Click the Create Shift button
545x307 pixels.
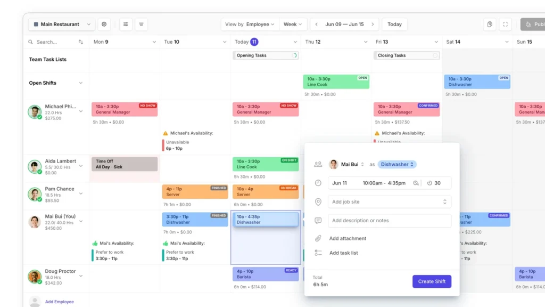(x=432, y=281)
